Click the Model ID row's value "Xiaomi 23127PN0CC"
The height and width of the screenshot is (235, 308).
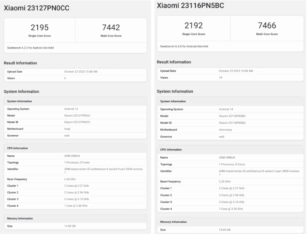(x=77, y=122)
